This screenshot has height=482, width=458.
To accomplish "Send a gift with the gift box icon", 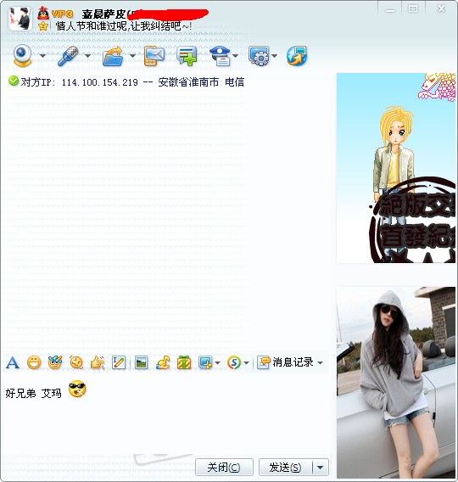I will [184, 362].
